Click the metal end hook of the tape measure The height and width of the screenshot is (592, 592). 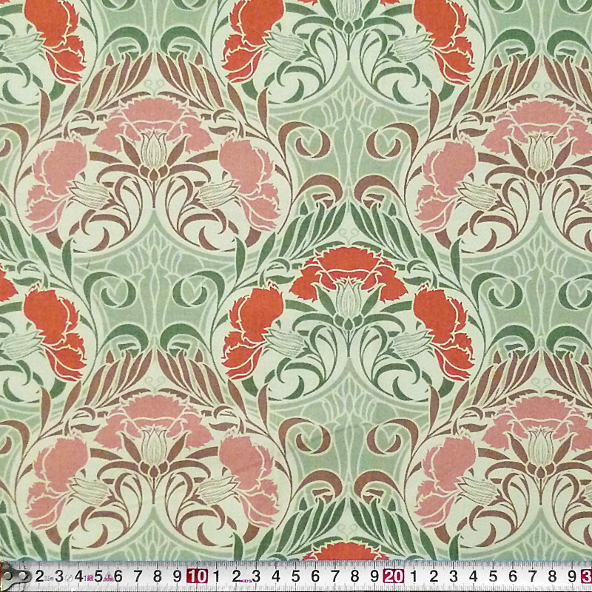tap(14, 576)
